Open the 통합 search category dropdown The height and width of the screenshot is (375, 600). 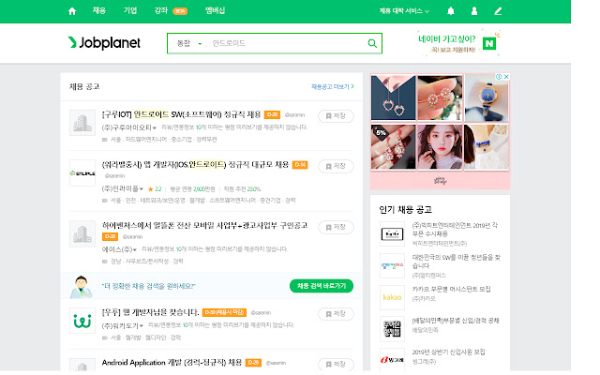pyautogui.click(x=187, y=43)
